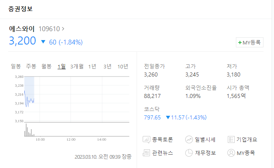The image size is (274, 168).
Task: Click the blue down-triangle beside the price
Action: pos(43,42)
